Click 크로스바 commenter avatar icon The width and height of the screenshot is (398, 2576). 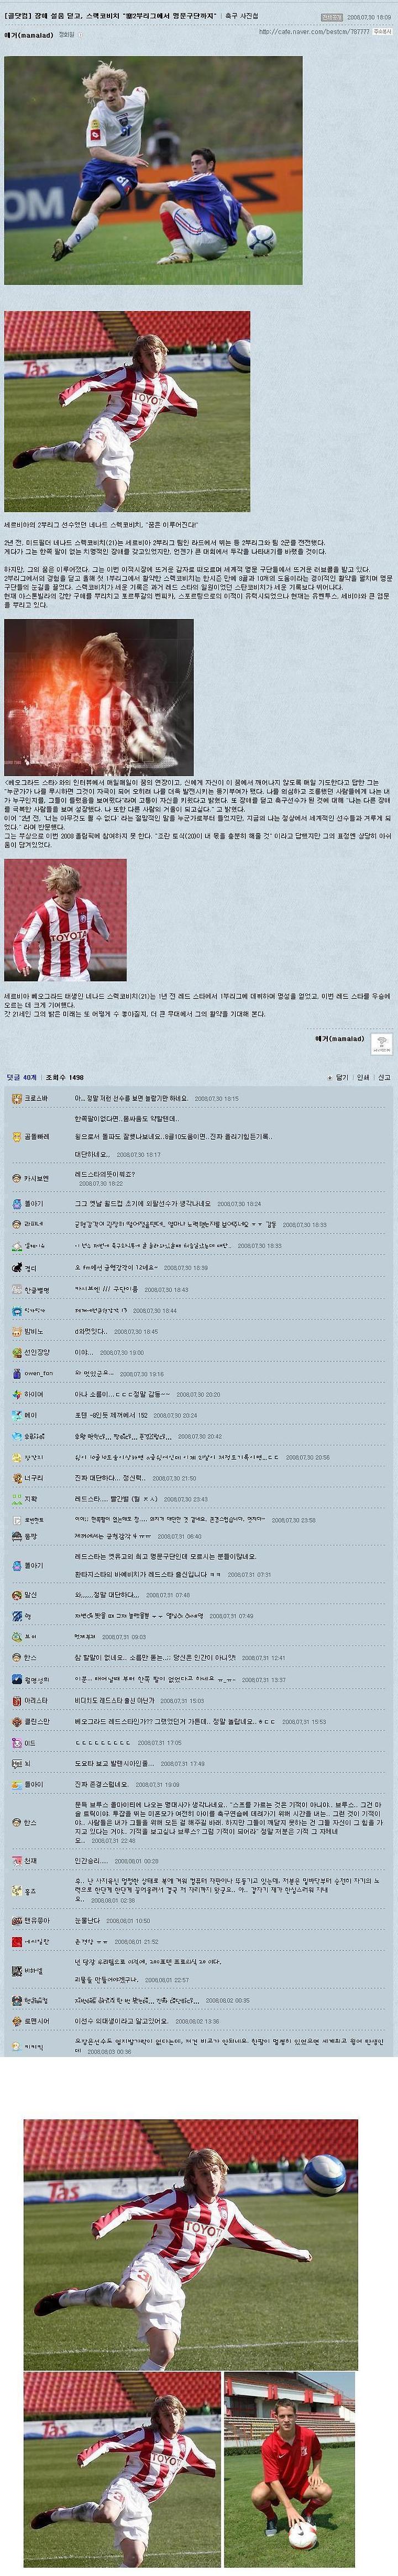pyautogui.click(x=16, y=1098)
